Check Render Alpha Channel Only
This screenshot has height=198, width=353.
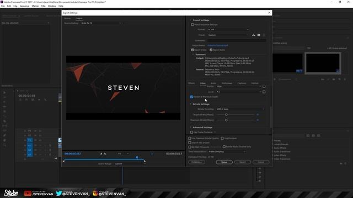[x=224, y=147]
